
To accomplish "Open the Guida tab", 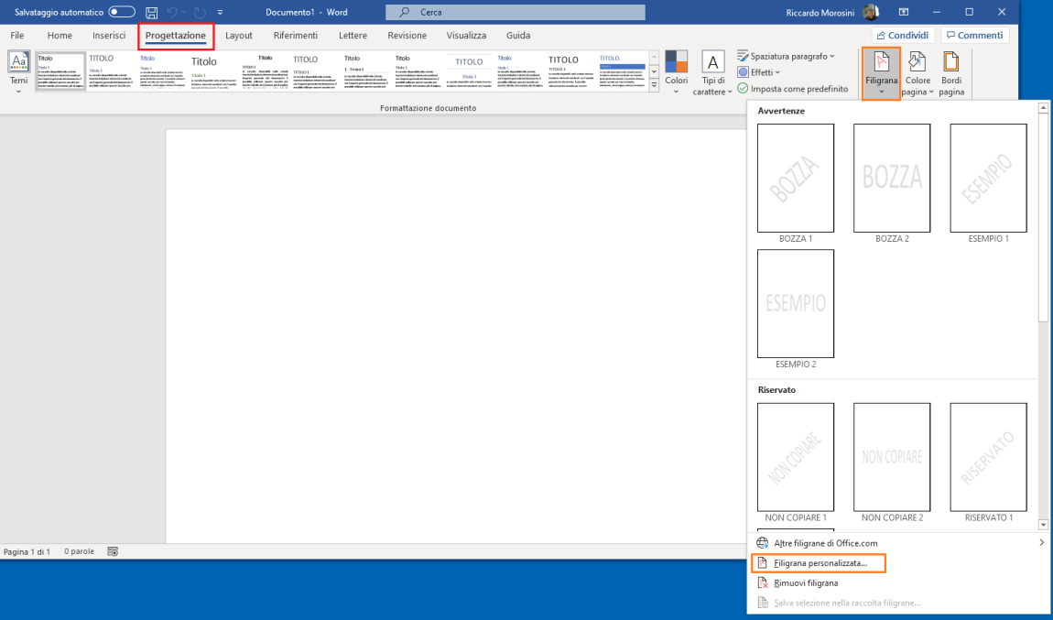I will tap(517, 35).
